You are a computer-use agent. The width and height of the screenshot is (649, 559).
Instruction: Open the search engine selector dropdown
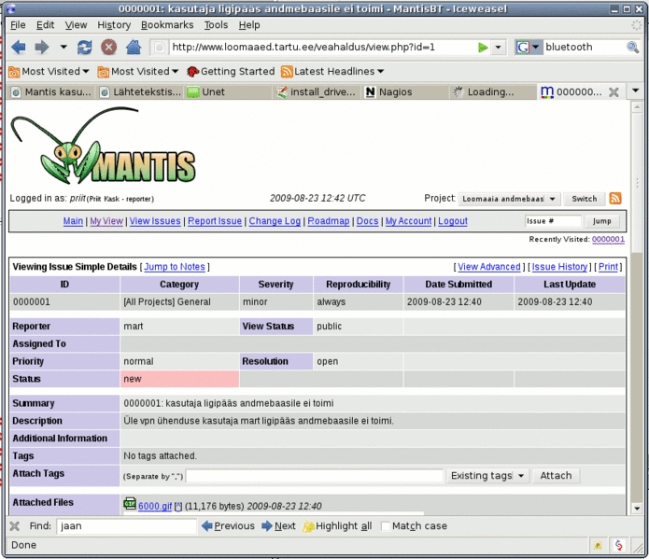click(529, 47)
